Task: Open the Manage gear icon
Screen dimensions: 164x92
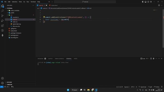Action: tap(2, 83)
